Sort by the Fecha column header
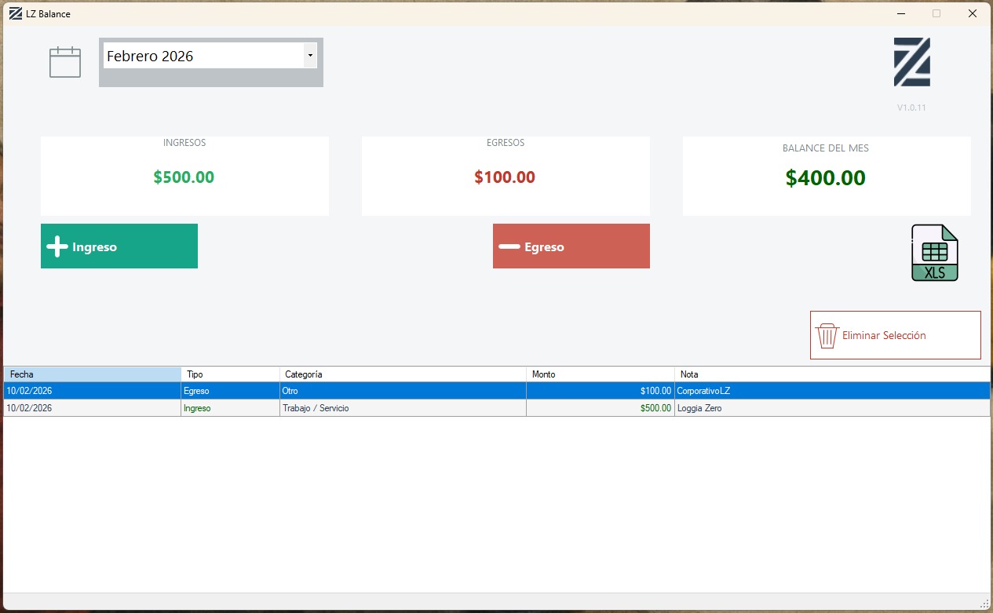 coord(92,374)
